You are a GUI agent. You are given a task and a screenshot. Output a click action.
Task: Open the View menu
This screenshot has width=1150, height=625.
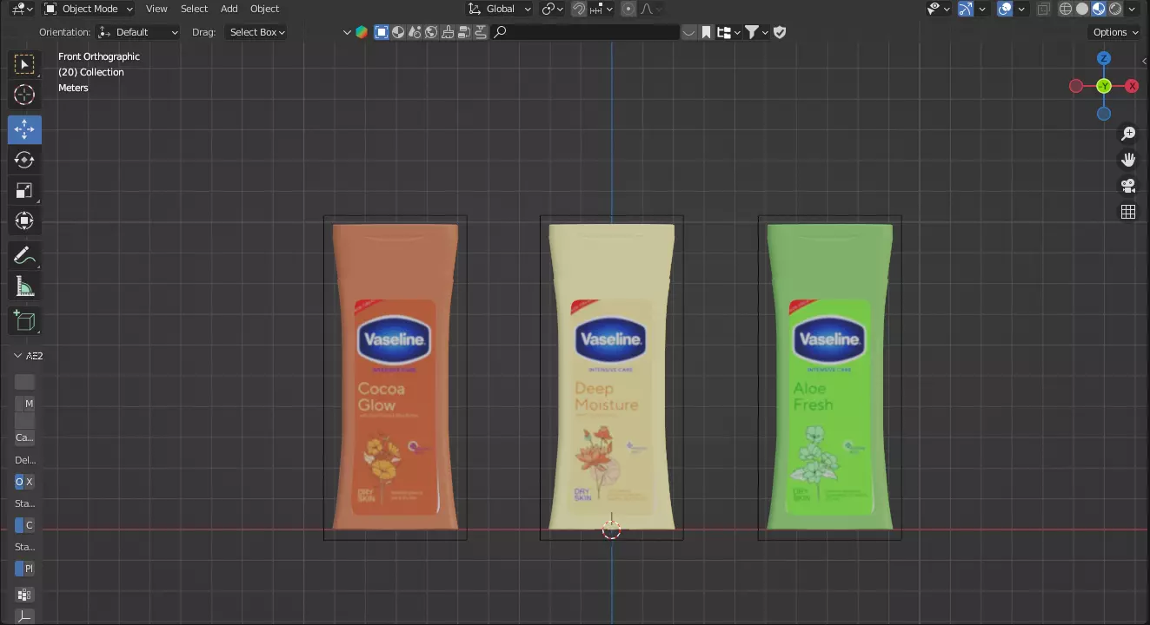coord(156,9)
